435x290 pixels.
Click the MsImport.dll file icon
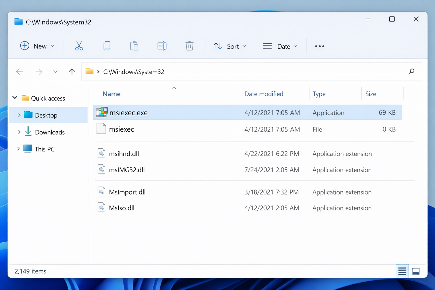(x=101, y=192)
